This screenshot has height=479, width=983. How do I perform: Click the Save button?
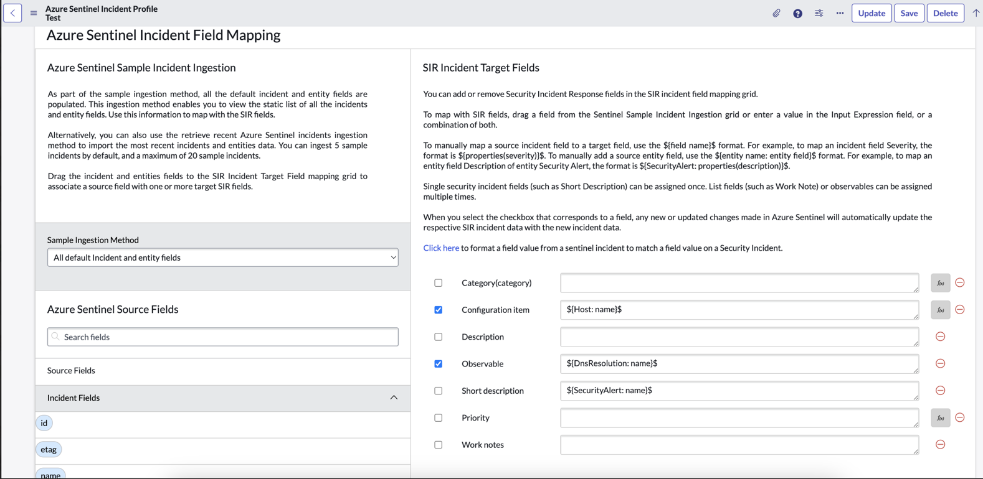909,13
